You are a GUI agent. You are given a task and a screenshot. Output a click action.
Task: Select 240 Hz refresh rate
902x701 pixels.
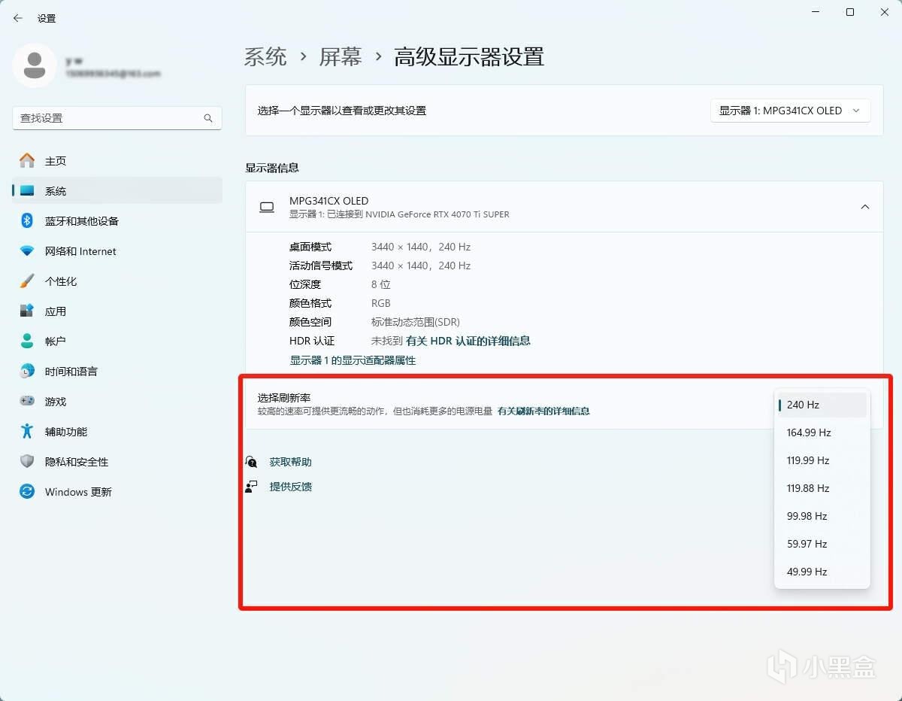(x=822, y=405)
